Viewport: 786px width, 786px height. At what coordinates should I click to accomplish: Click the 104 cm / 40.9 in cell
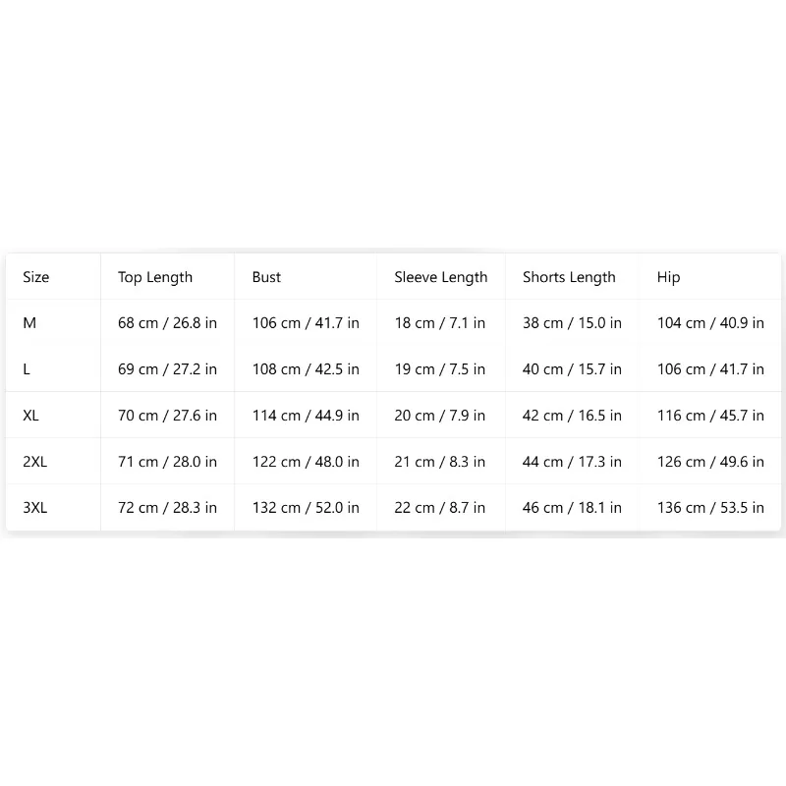pos(710,323)
